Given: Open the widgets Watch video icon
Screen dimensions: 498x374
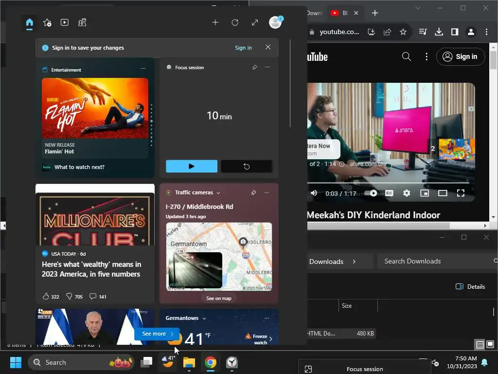Looking at the screenshot, I should tap(65, 22).
